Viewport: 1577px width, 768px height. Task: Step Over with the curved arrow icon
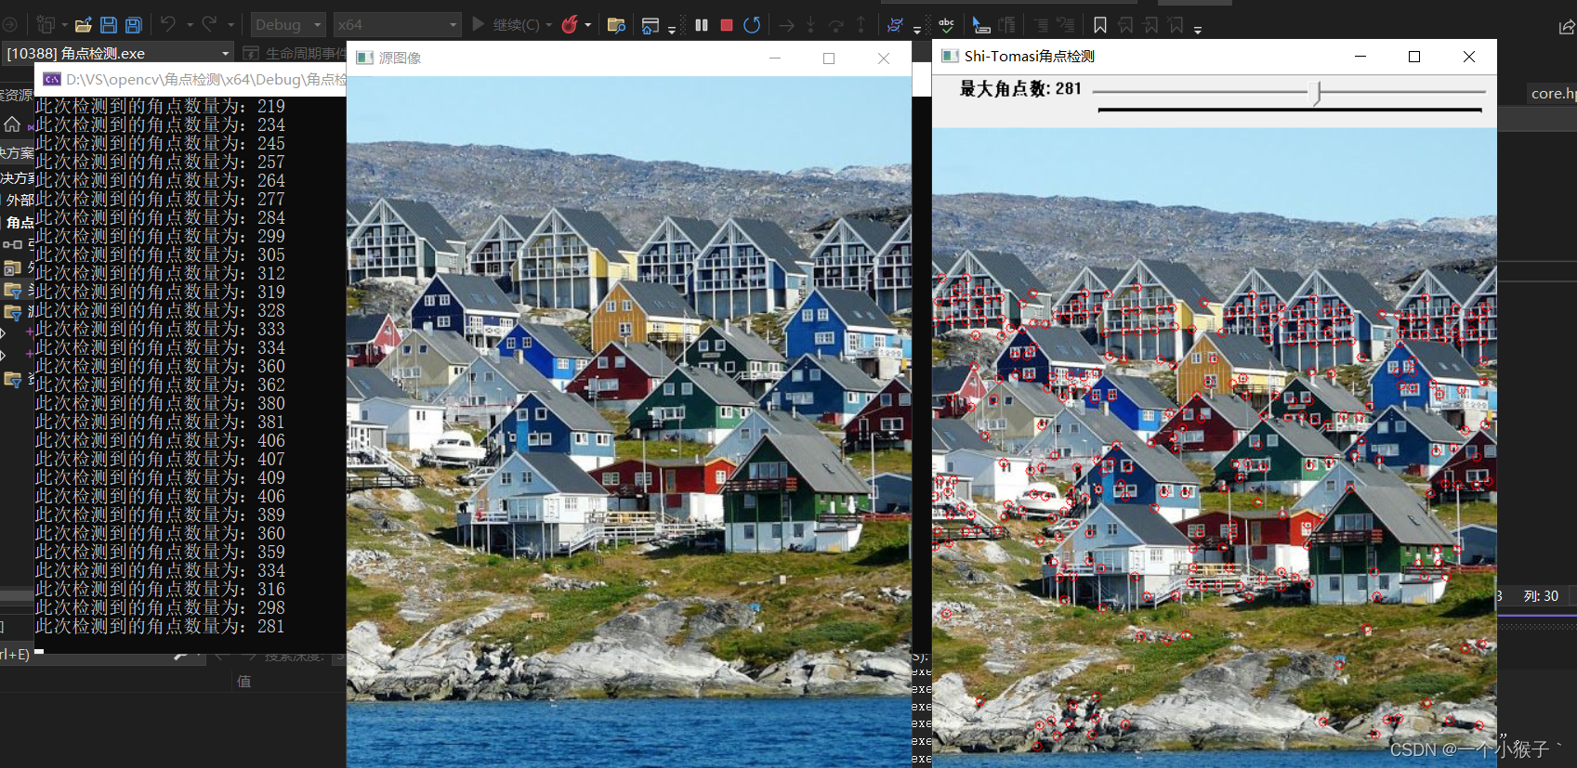tap(836, 25)
